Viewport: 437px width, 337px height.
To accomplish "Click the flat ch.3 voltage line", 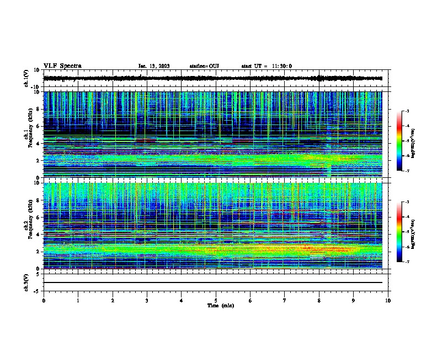I will click(212, 282).
